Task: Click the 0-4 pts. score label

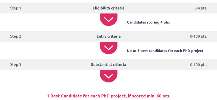Action: coord(201,8)
